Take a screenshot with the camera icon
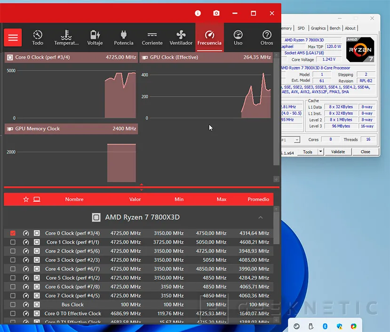The width and height of the screenshot is (390, 332). click(216, 13)
